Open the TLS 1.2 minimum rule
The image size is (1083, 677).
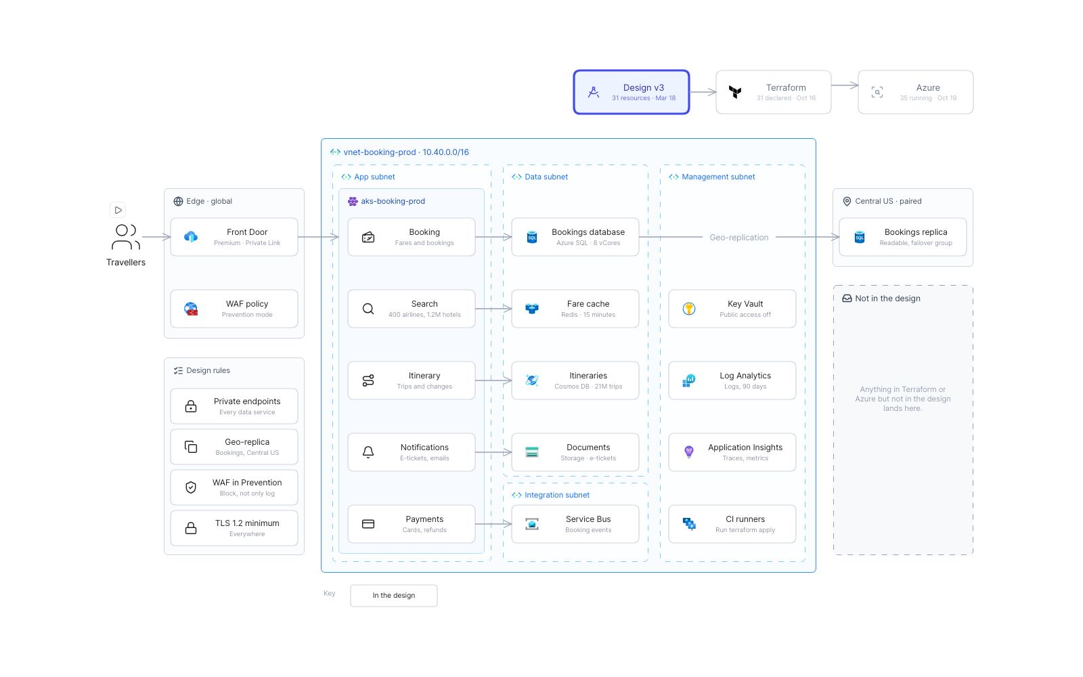[x=234, y=528]
